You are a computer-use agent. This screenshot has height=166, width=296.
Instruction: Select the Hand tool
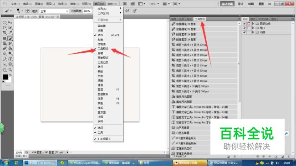click(x=5, y=70)
